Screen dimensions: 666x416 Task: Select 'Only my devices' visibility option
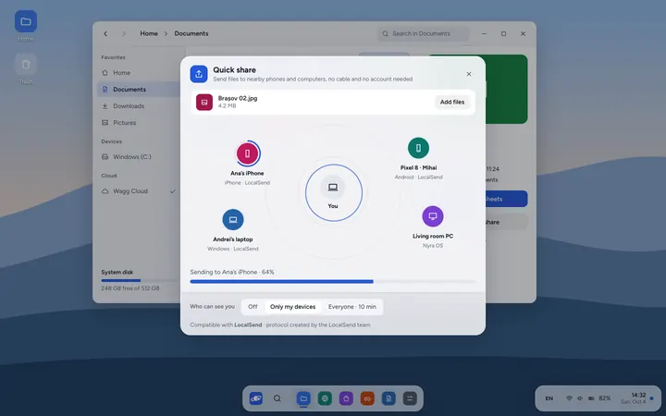(x=292, y=307)
